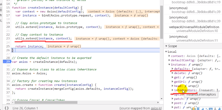Click the horizontal scrollbar right arrow
This screenshot has width=222, height=110.
158,102
